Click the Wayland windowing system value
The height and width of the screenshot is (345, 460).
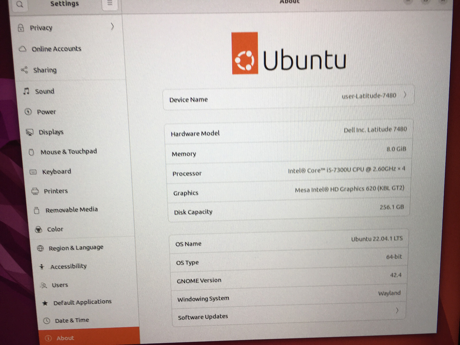coord(389,293)
